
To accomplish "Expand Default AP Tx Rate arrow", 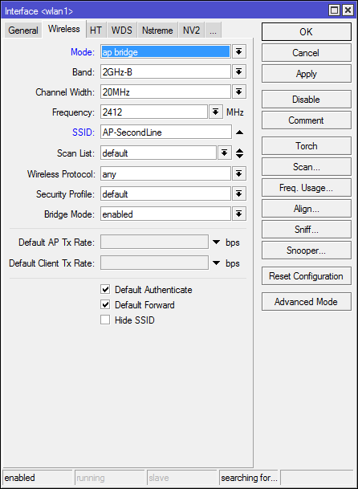I will 216,242.
